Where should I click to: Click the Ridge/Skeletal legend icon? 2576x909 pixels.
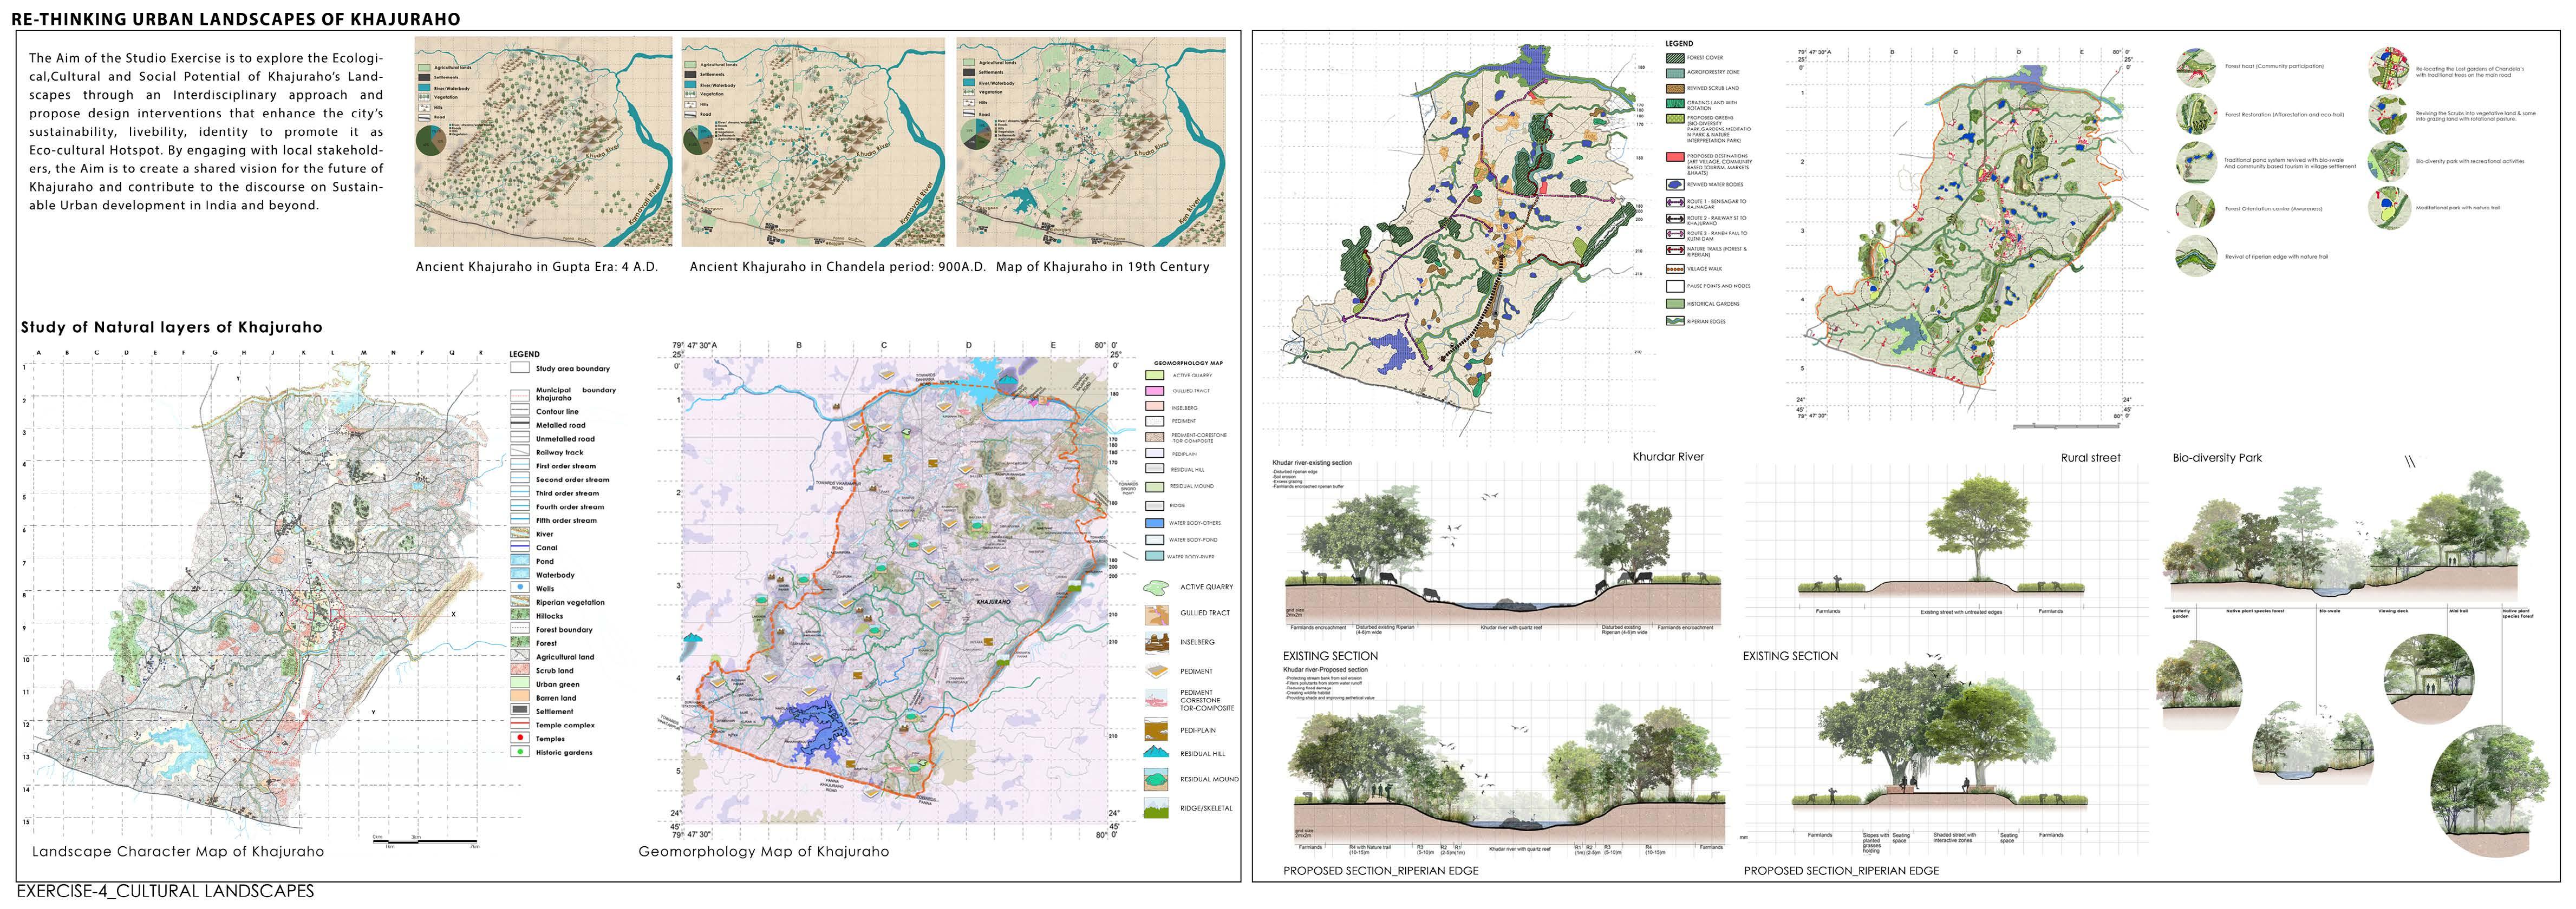[1156, 808]
